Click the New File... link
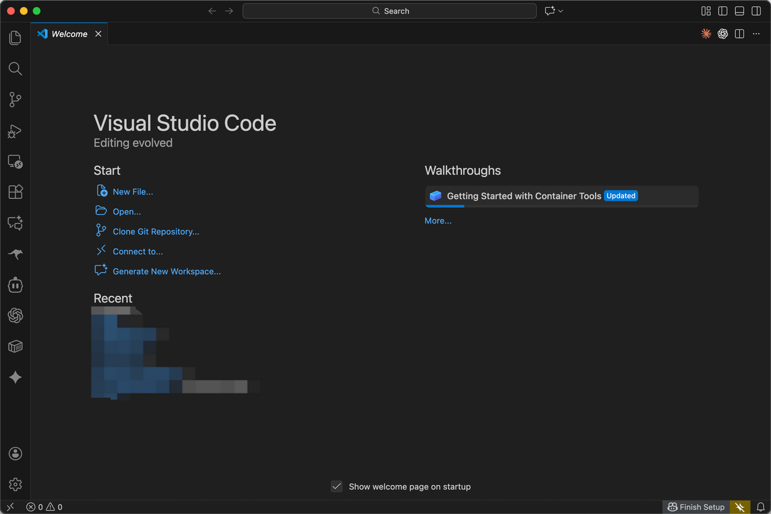 [x=133, y=192]
